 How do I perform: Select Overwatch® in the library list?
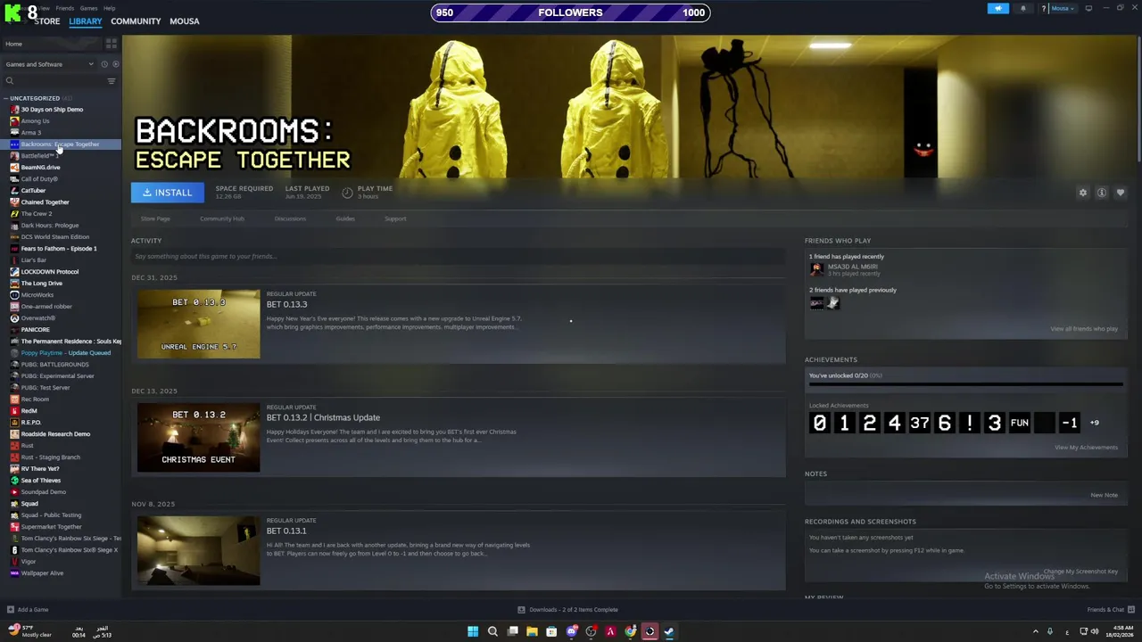[x=38, y=318]
